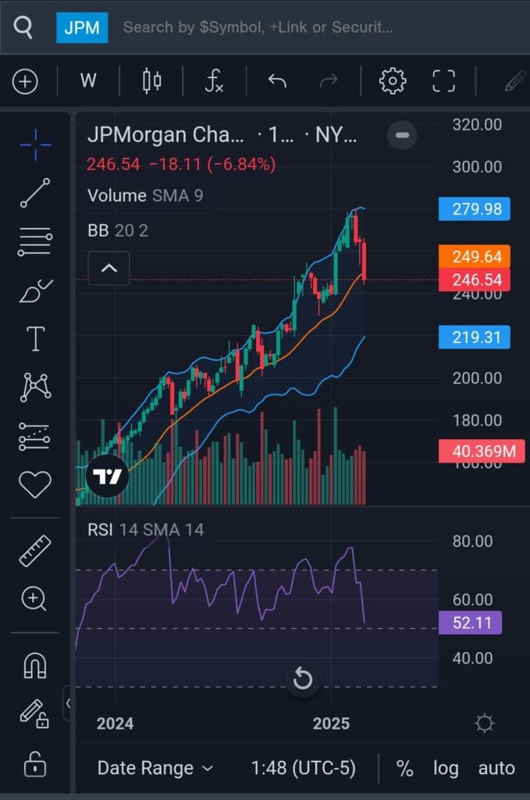Image resolution: width=530 pixels, height=800 pixels.
Task: Enter fullscreen chart mode
Action: point(443,80)
